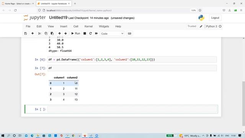Bookmark this page with the star icon

[200, 10]
